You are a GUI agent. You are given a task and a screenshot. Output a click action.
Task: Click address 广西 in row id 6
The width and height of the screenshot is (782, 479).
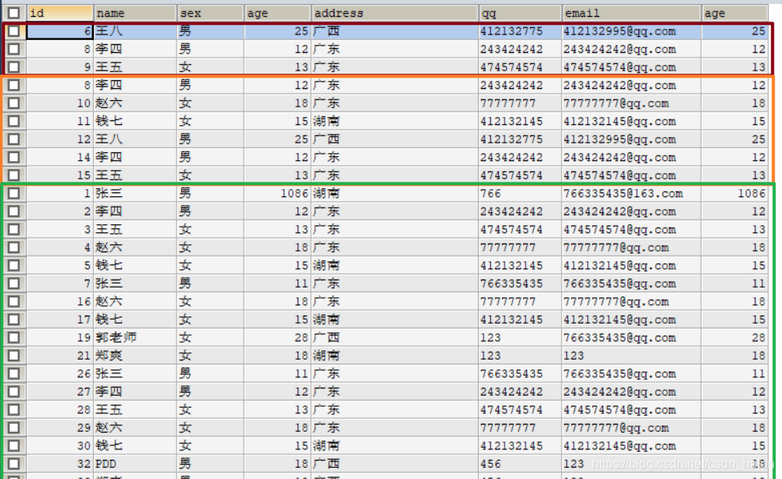coord(395,31)
